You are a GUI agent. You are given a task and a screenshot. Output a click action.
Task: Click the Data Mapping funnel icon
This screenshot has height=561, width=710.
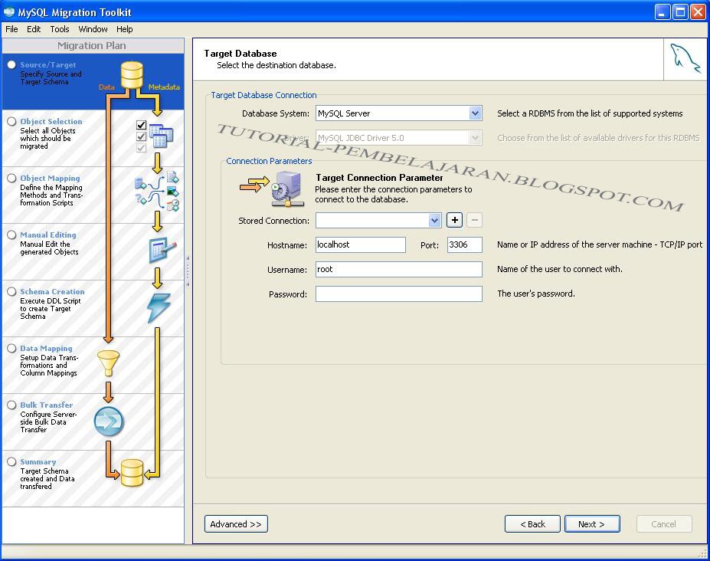point(108,363)
